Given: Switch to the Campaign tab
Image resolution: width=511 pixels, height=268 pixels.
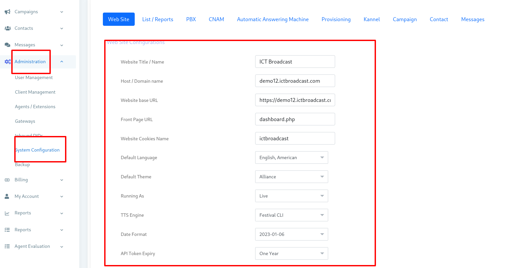Looking at the screenshot, I should [405, 19].
